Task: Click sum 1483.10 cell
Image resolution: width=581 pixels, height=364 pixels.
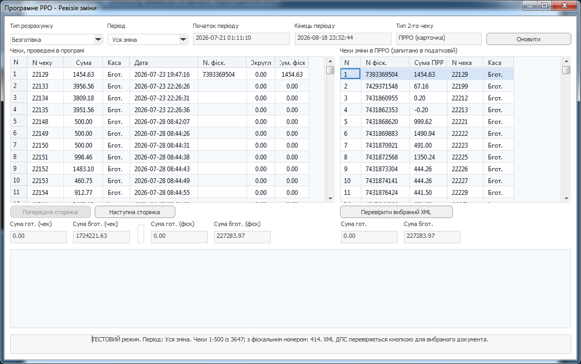Action: [x=83, y=169]
